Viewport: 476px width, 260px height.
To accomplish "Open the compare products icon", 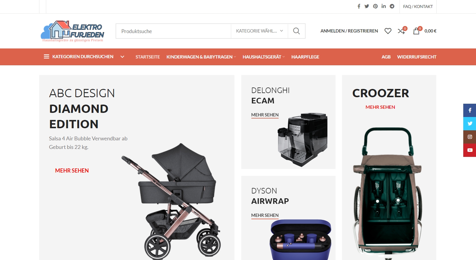I will [402, 31].
